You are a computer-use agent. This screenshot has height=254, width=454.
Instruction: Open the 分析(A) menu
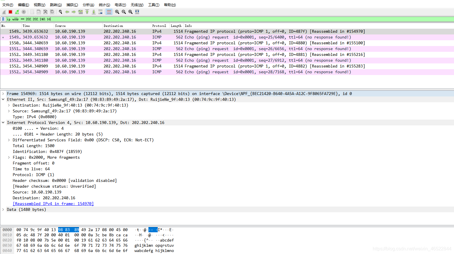[88, 5]
